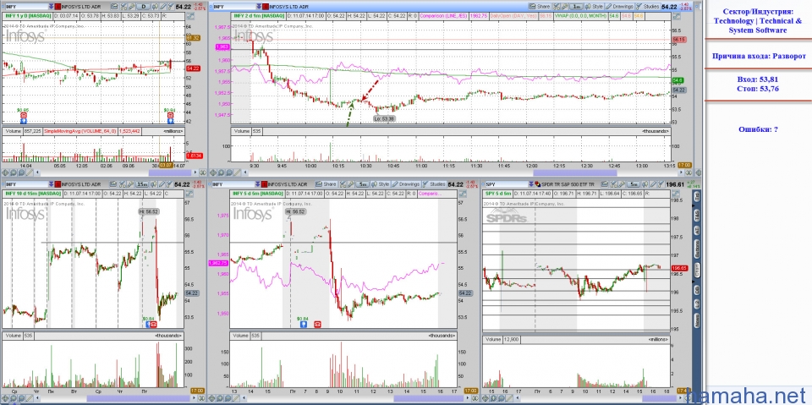The width and height of the screenshot is (812, 405).
Task: Click the scissors icon in the 1m chart toolbar
Action: 557,6
